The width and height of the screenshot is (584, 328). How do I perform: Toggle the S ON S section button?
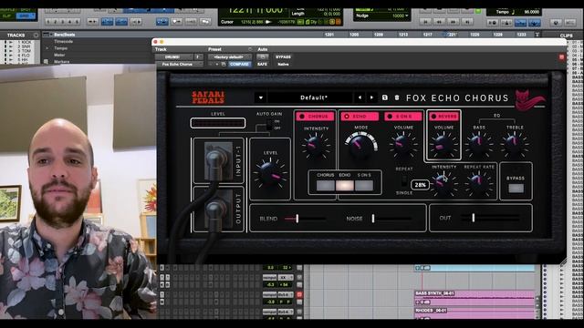[403, 117]
